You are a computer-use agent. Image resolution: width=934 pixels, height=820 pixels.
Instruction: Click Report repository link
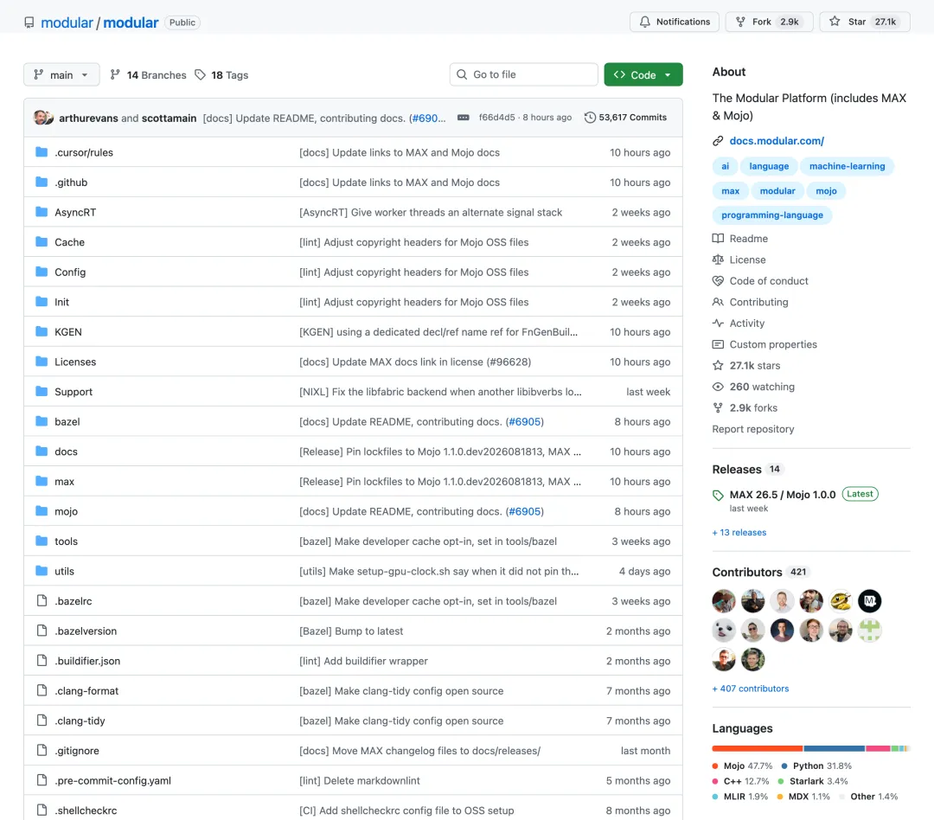[753, 429]
